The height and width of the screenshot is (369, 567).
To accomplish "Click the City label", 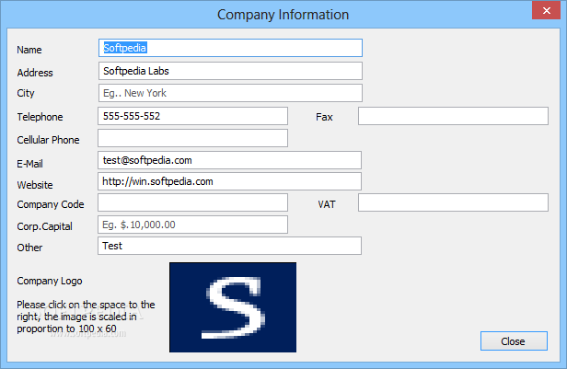I will (x=26, y=93).
